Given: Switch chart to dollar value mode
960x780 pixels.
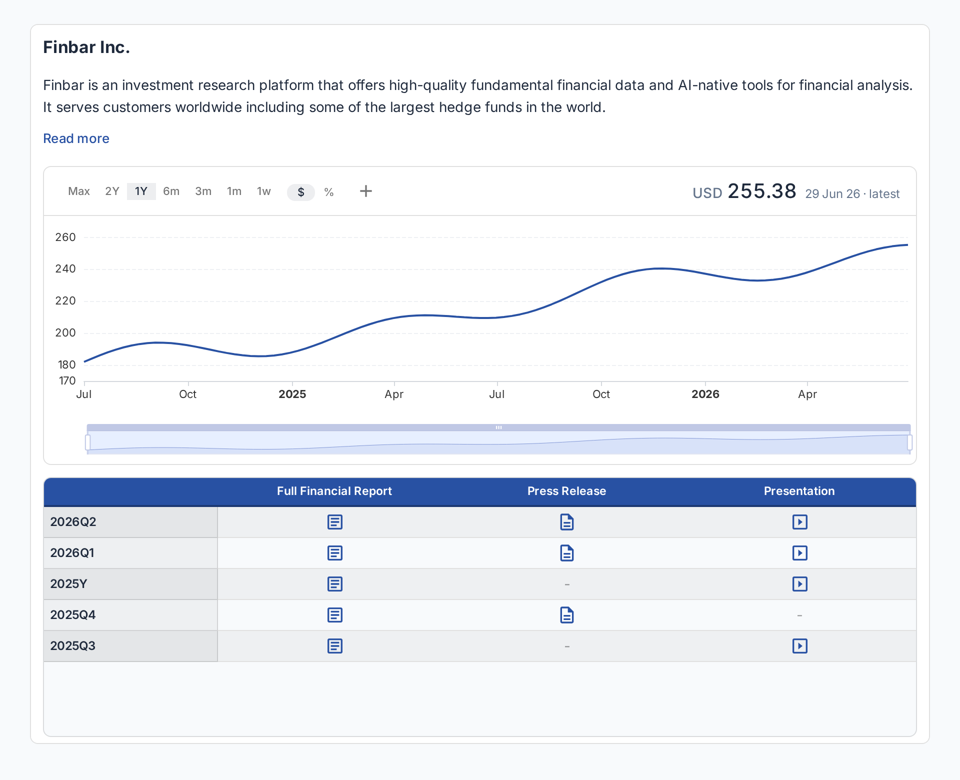Looking at the screenshot, I should click(300, 192).
